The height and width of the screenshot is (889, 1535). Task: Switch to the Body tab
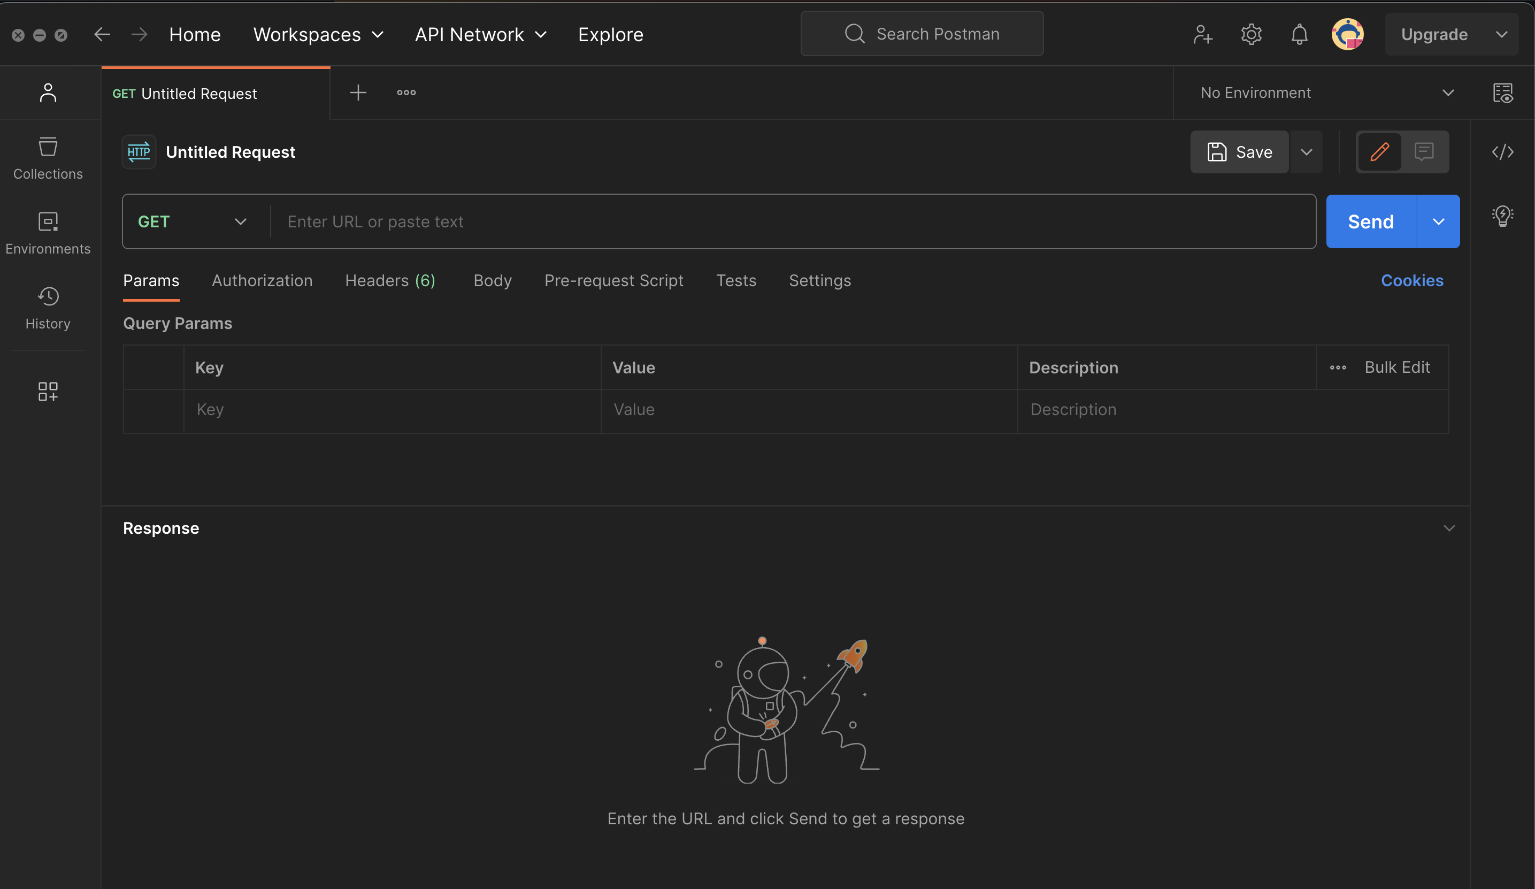click(x=493, y=280)
